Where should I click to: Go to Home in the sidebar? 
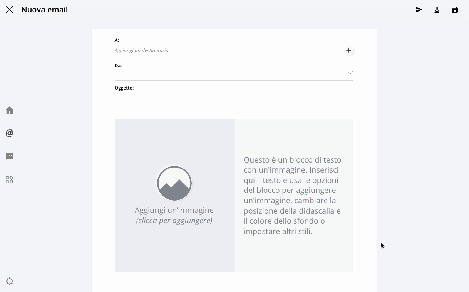tap(10, 111)
